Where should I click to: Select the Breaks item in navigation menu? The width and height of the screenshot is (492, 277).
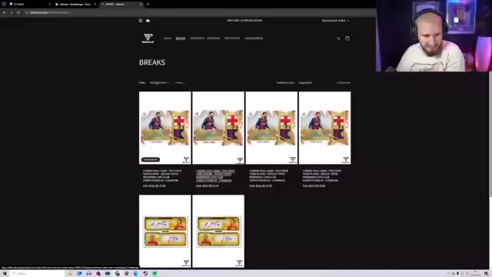click(181, 38)
